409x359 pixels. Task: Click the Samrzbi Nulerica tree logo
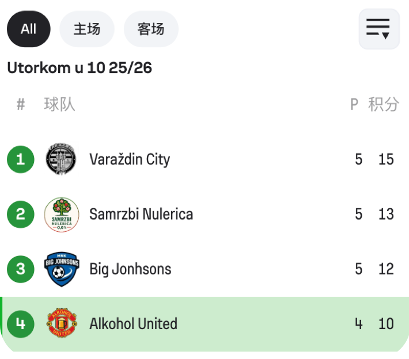click(61, 214)
